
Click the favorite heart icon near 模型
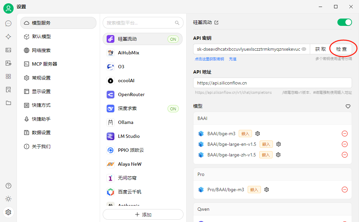(348, 106)
